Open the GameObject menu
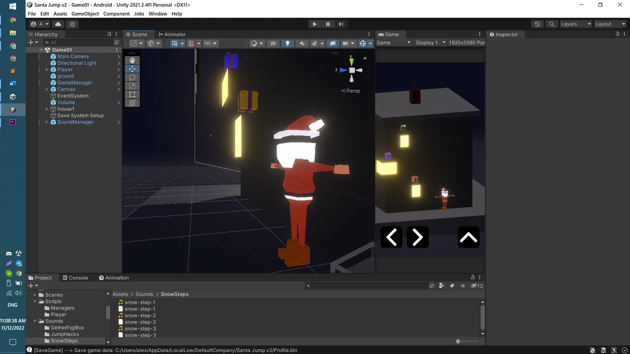630x354 pixels. click(x=85, y=14)
